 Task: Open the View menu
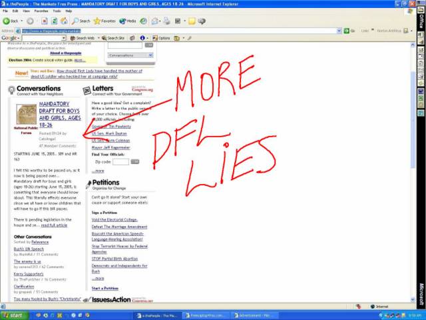coord(27,11)
